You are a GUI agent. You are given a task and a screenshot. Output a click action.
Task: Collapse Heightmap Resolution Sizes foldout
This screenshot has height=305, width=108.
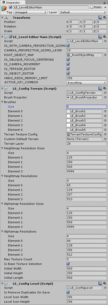coord(2,149)
